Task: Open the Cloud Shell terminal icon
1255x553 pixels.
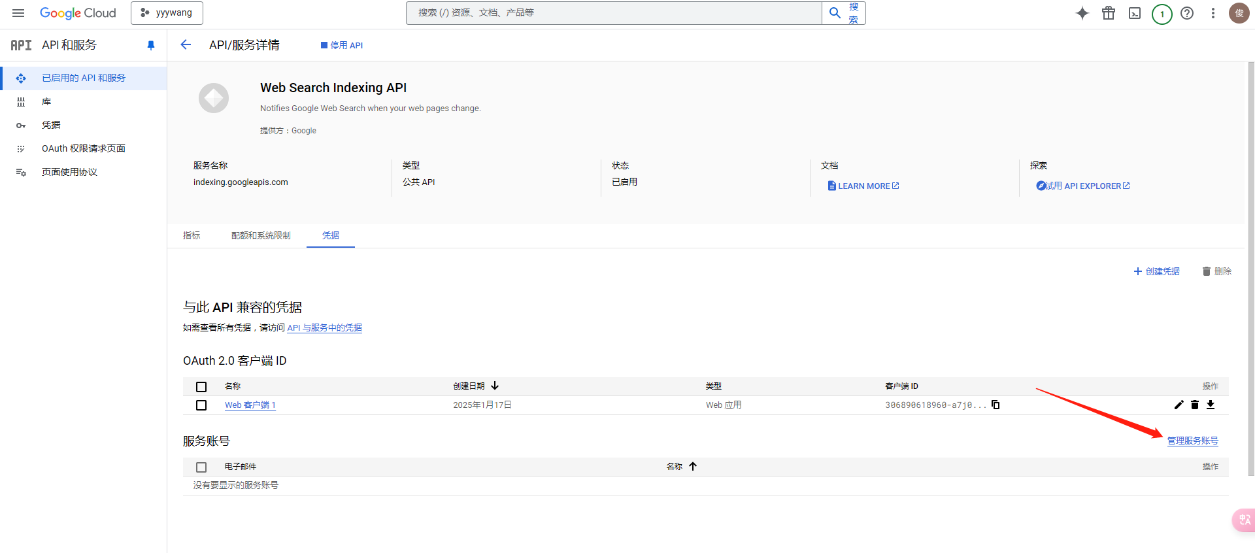Action: (x=1135, y=13)
